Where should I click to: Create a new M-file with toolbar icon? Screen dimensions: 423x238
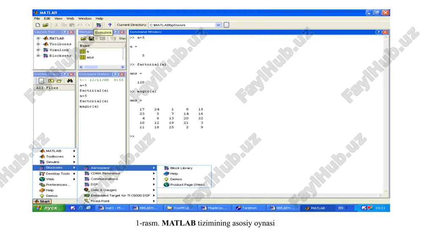(x=38, y=25)
